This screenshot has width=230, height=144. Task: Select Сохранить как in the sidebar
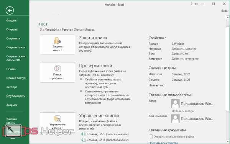pos(16,47)
